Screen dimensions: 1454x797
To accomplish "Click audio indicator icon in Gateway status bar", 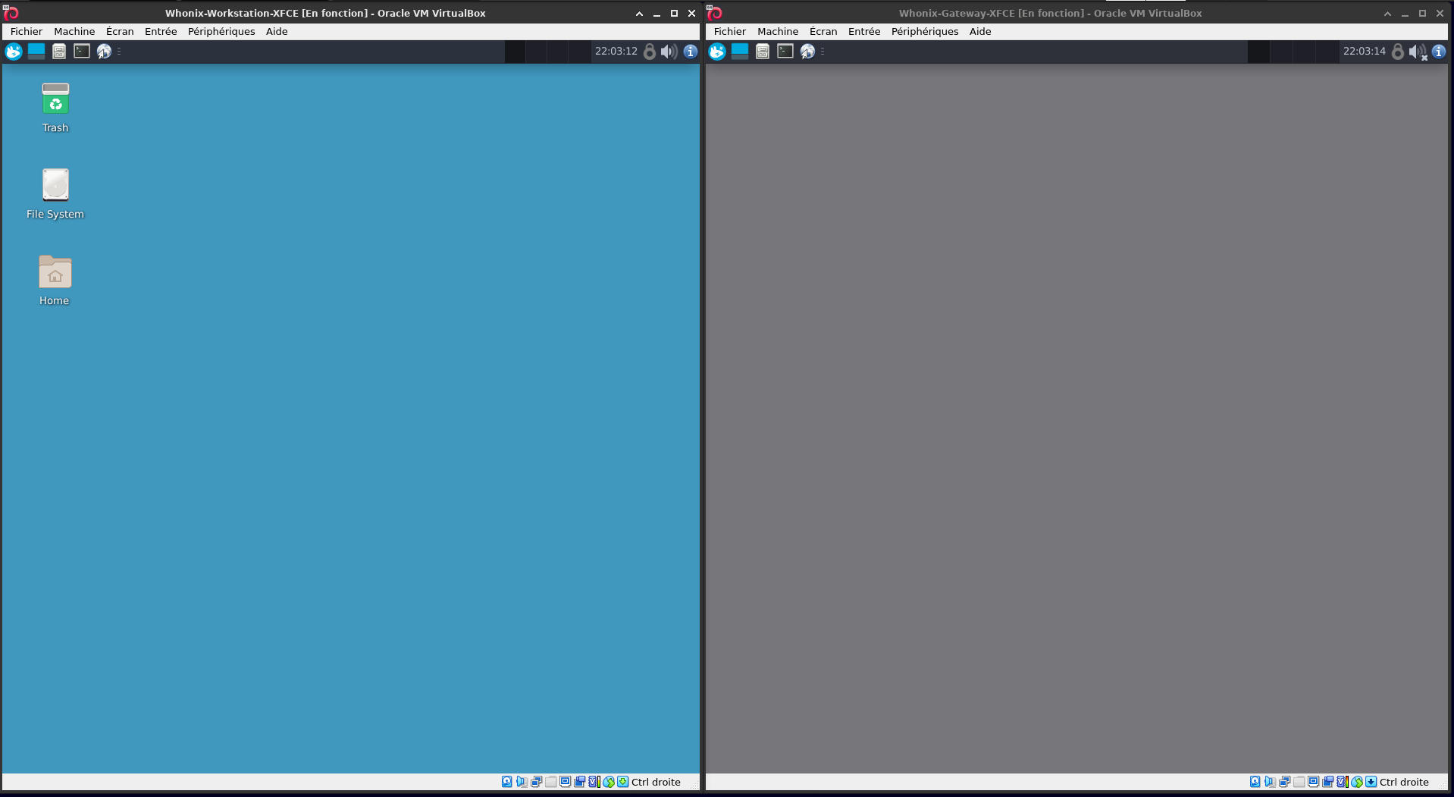I will [1270, 782].
